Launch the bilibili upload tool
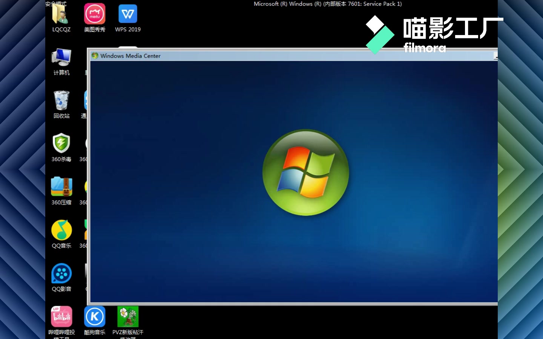 click(61, 316)
